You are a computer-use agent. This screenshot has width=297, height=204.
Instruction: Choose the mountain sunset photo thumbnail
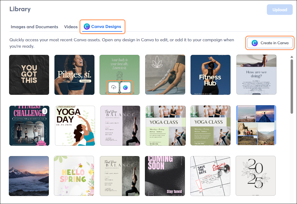29,176
